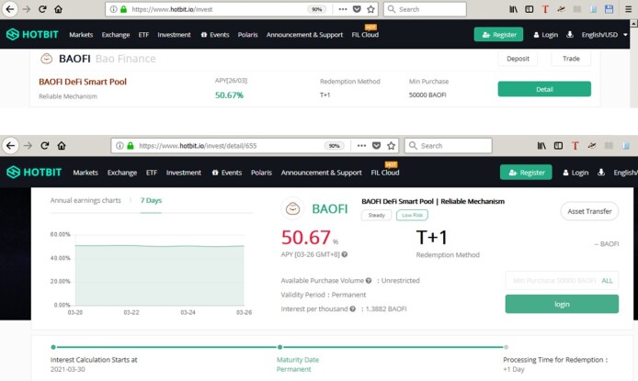Click Trade button for BAOFI
The height and width of the screenshot is (381, 638).
571,59
